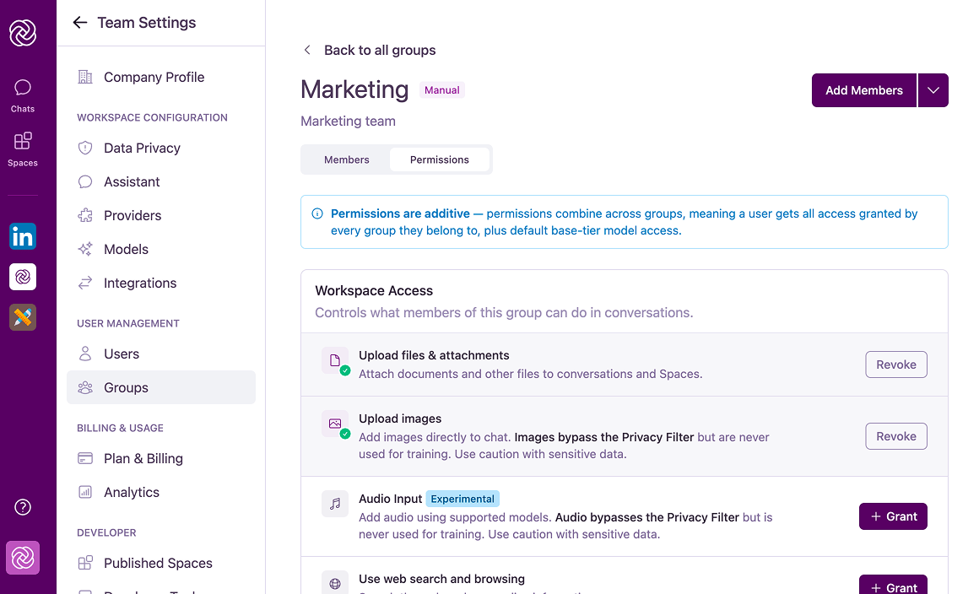Click the Users person icon

pyautogui.click(x=85, y=354)
